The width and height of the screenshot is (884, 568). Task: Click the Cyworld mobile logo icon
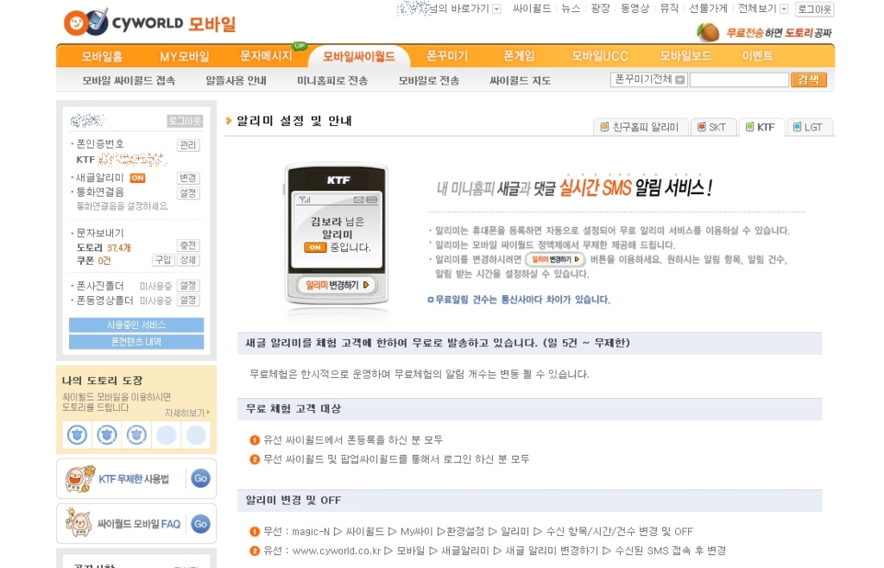click(x=85, y=22)
